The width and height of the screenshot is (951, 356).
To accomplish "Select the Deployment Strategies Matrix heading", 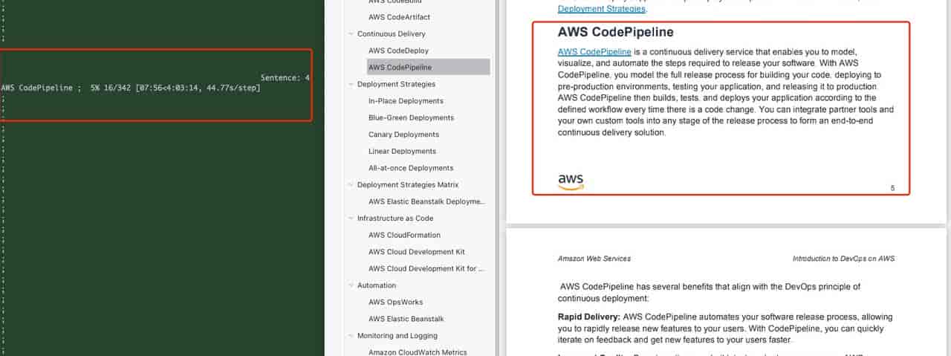I will click(408, 185).
